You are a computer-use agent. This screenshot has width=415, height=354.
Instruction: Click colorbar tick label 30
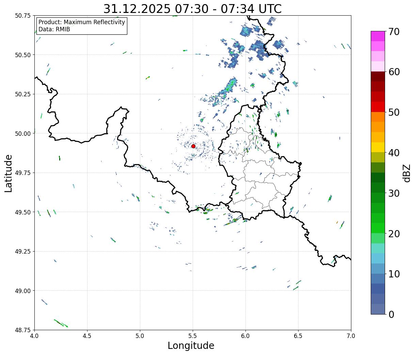pyautogui.click(x=394, y=193)
